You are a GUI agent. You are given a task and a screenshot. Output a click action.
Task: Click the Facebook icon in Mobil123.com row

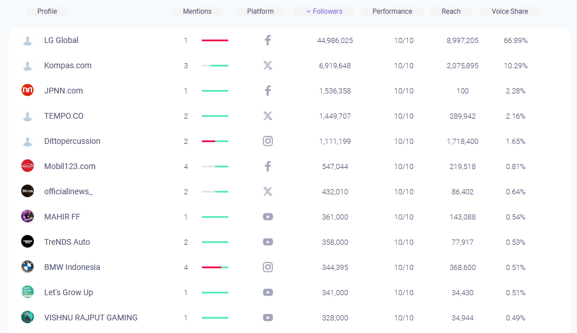(x=268, y=166)
